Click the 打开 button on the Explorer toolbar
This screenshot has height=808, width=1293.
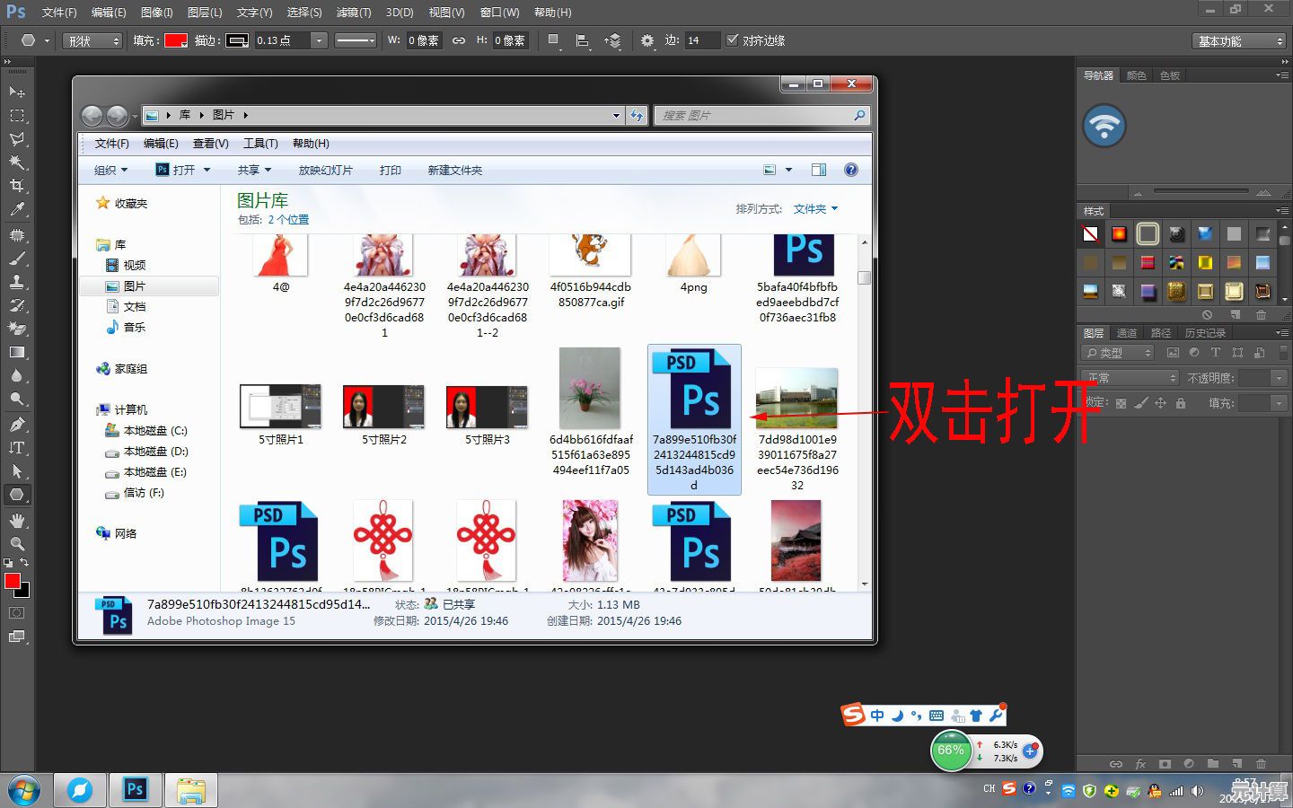pyautogui.click(x=180, y=170)
